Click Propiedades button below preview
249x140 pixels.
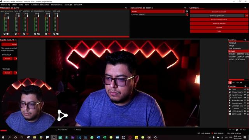[61, 129]
